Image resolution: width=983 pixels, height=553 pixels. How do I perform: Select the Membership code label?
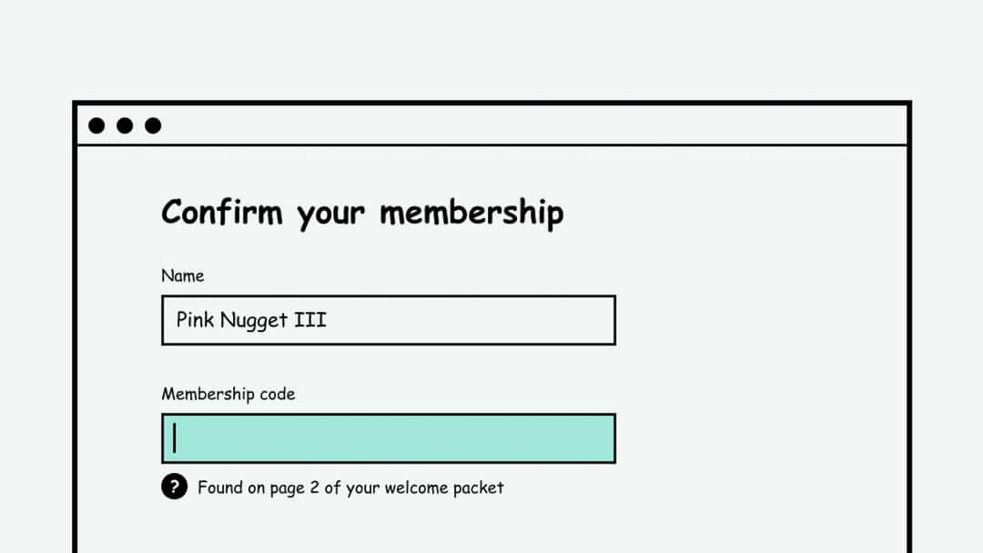pos(228,394)
